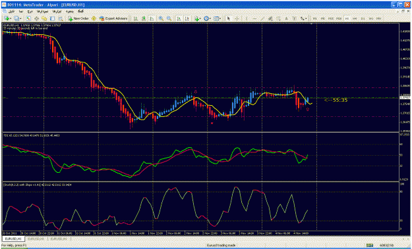This screenshot has width=412, height=249.
Task: Open the Terminal window icon
Action: point(53,18)
